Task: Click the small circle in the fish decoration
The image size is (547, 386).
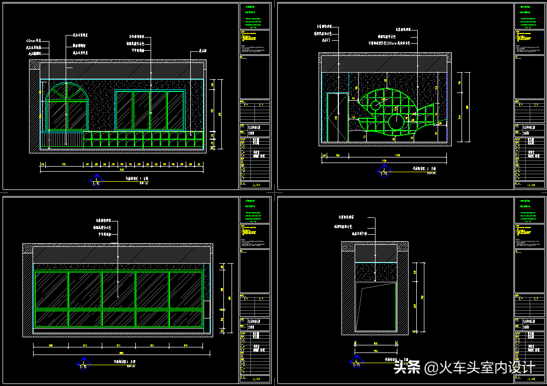Action: [375, 105]
